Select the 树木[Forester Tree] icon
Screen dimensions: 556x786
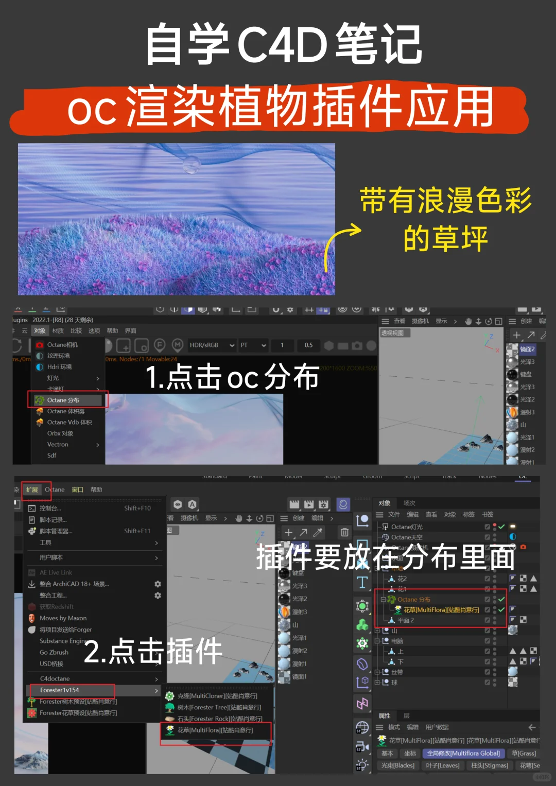click(169, 708)
